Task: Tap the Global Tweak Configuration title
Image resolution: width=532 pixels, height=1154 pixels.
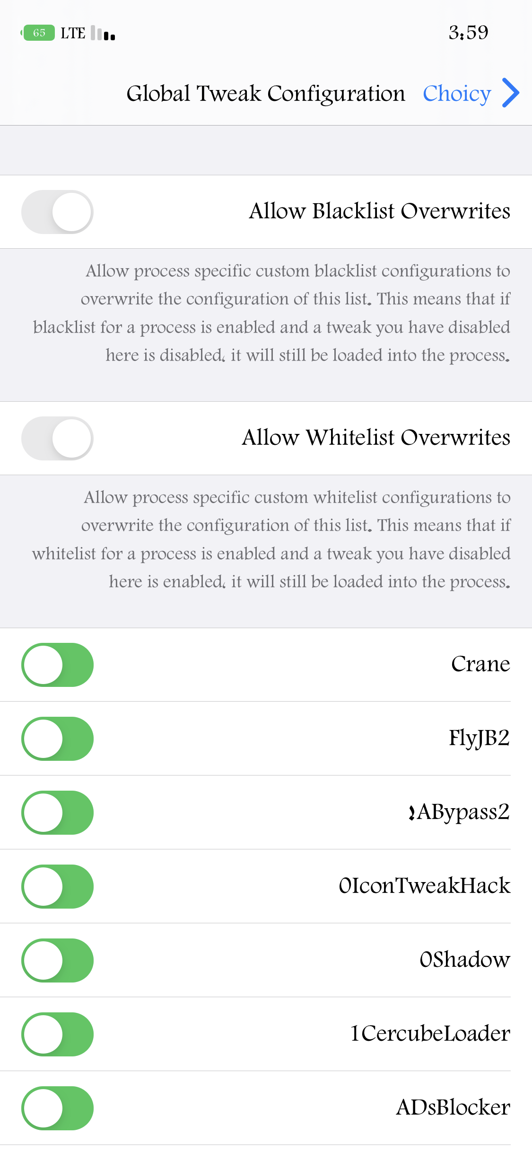Action: [266, 93]
